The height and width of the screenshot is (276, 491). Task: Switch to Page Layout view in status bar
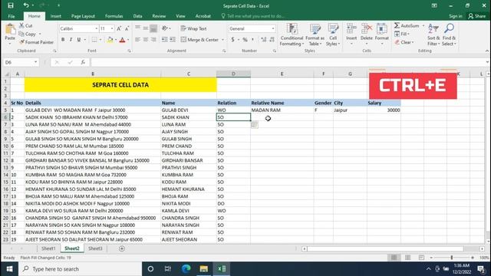(x=407, y=258)
